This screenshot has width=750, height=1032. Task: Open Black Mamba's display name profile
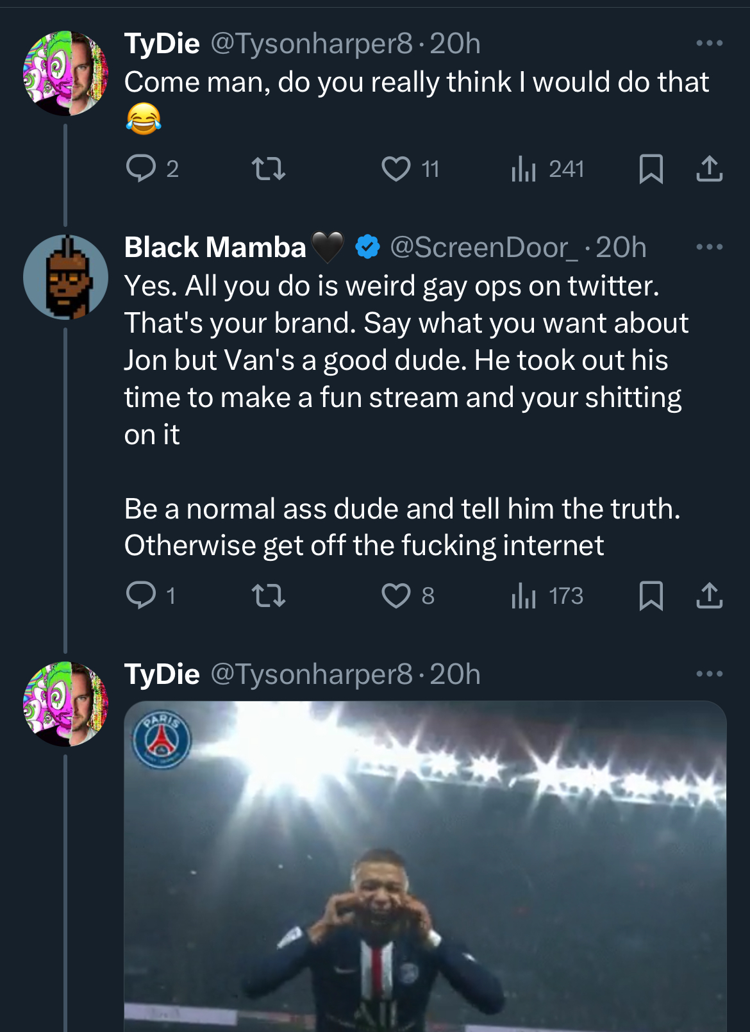(215, 248)
